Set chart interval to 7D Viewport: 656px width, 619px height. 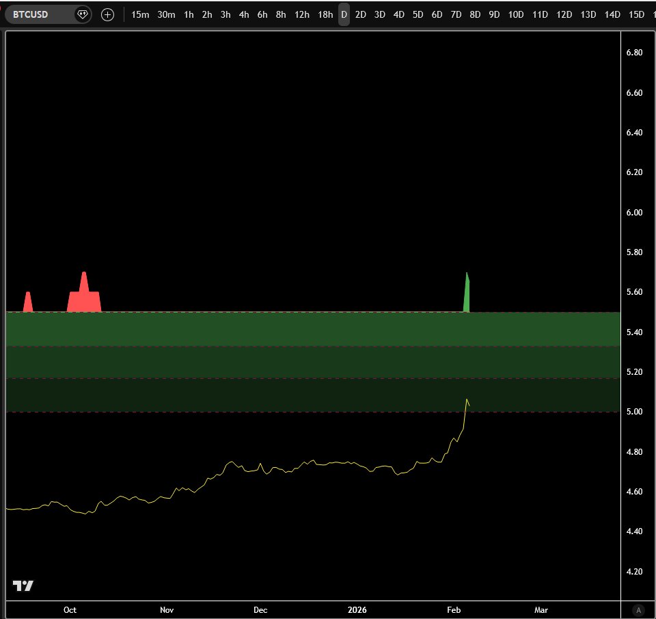[x=456, y=14]
